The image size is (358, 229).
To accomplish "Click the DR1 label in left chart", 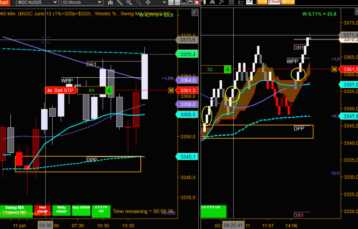I will click(91, 65).
